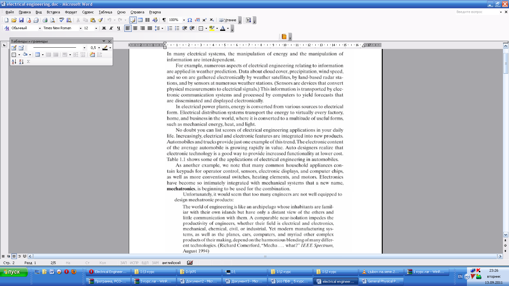The height and width of the screenshot is (286, 509).
Task: Open the zoom percentage dropdown
Action: (184, 20)
